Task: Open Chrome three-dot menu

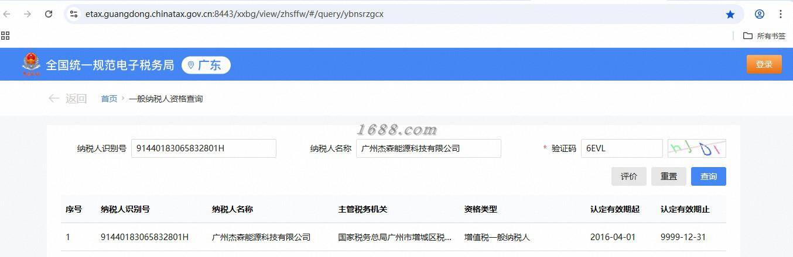Action: pyautogui.click(x=781, y=14)
